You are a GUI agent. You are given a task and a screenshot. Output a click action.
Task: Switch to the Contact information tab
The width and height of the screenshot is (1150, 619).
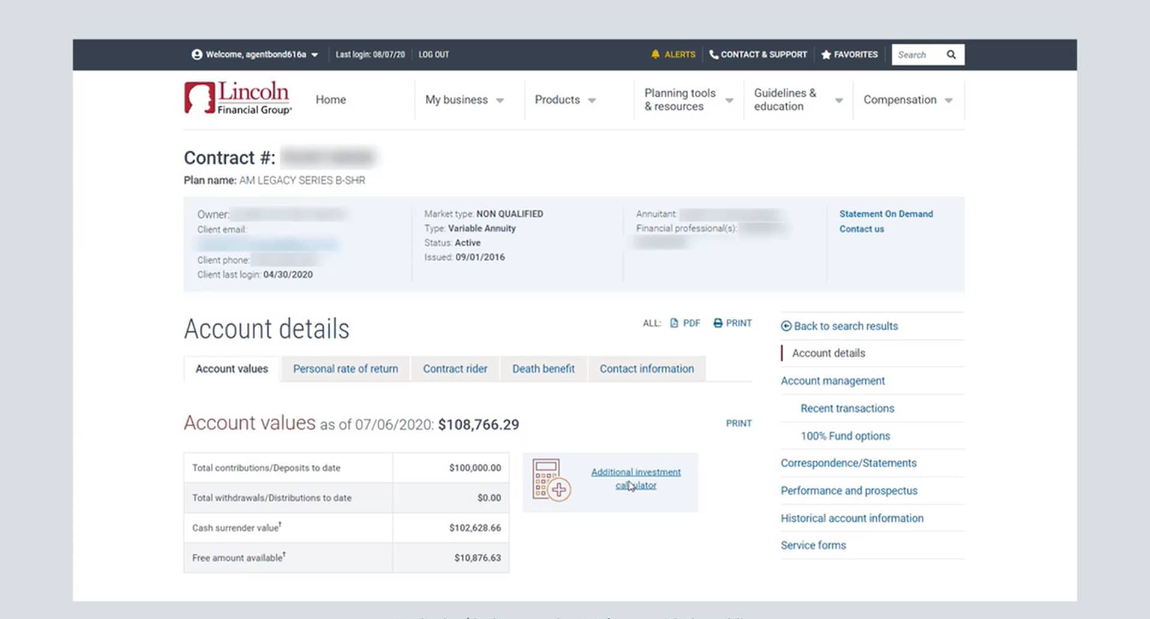[647, 369]
